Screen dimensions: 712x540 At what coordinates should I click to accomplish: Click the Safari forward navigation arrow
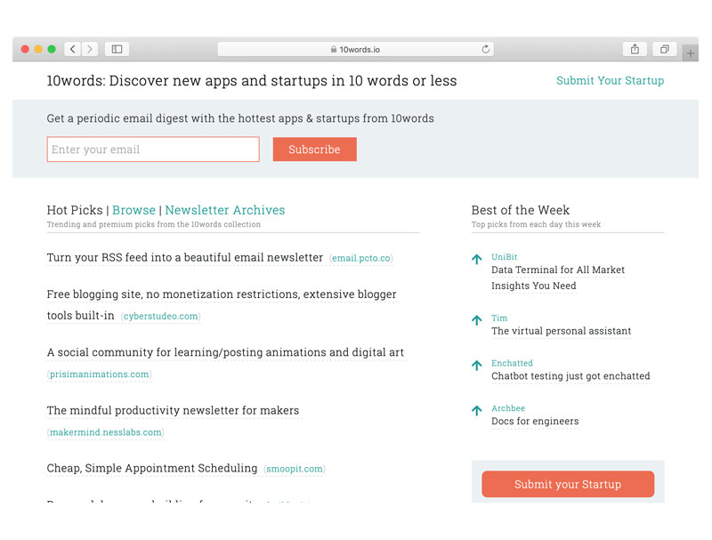click(89, 49)
